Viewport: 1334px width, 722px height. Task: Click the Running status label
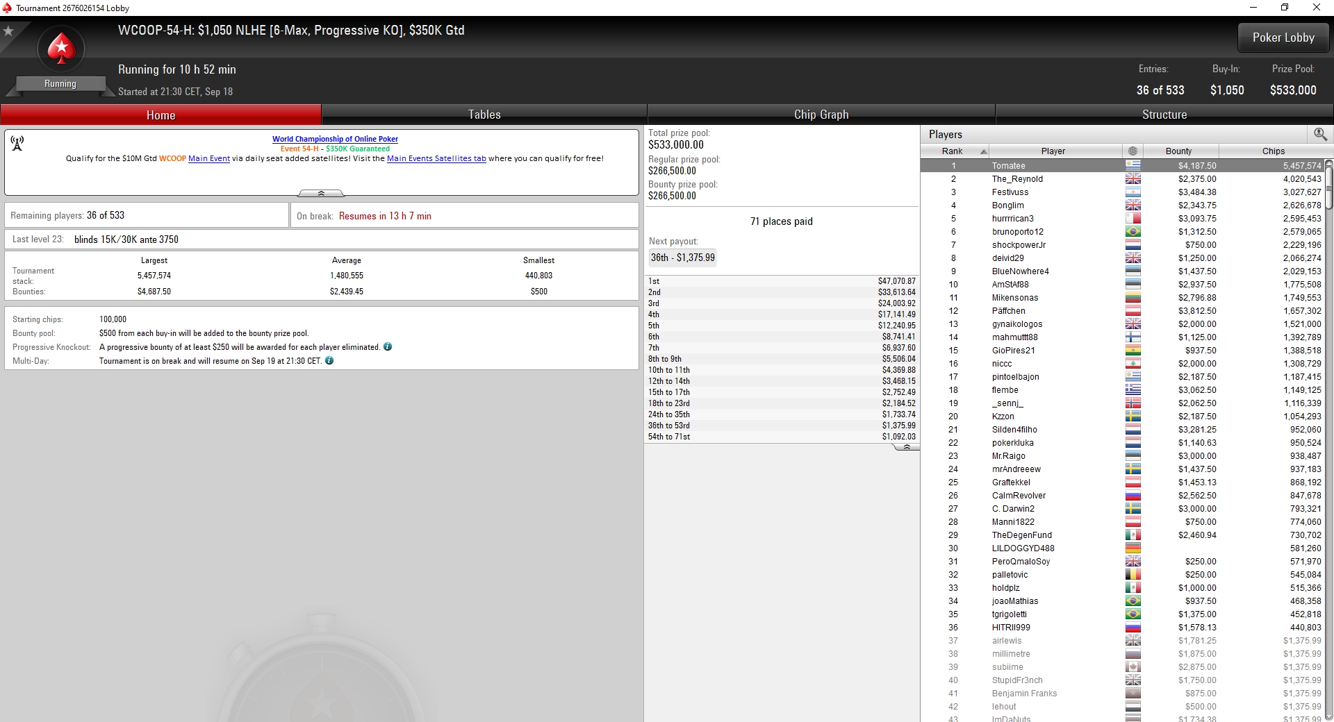pos(60,83)
